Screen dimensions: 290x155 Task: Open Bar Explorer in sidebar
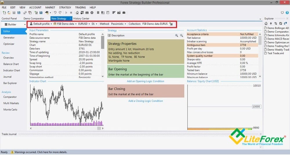[10, 83]
